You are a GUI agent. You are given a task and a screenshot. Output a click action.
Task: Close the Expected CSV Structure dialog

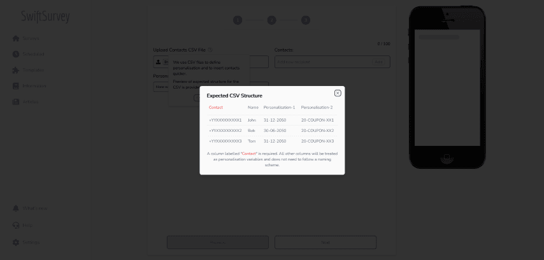(338, 93)
